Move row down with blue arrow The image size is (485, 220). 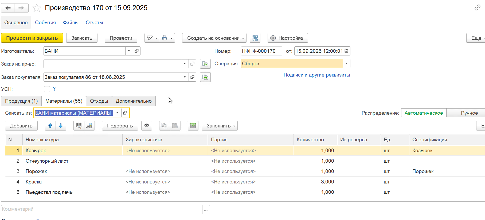click(61, 126)
